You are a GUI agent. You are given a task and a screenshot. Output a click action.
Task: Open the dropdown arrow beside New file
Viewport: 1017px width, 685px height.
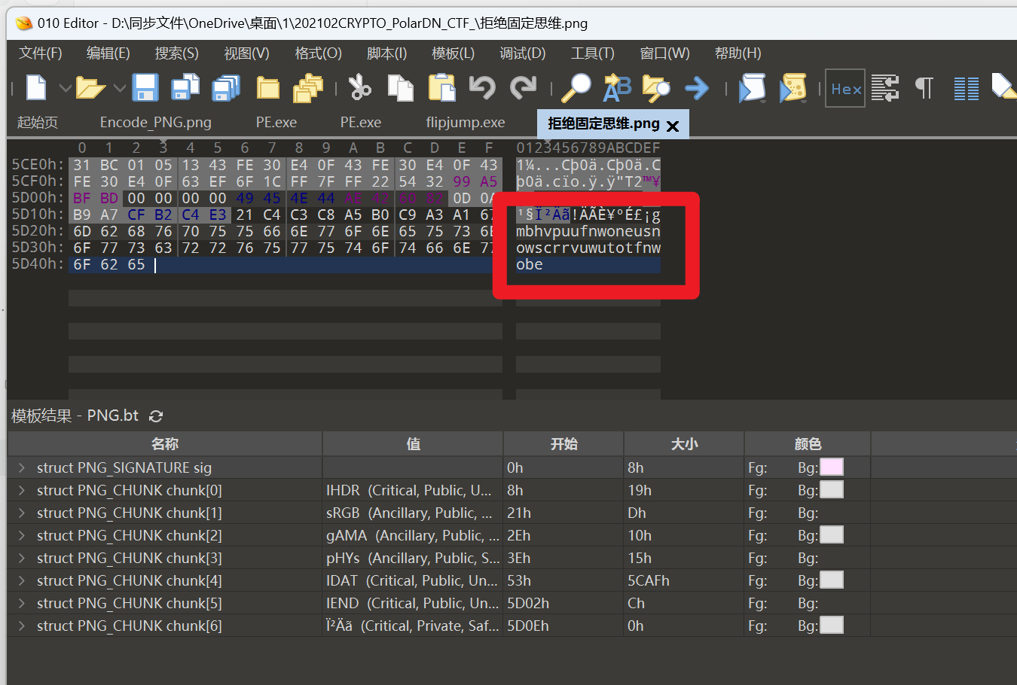point(66,89)
